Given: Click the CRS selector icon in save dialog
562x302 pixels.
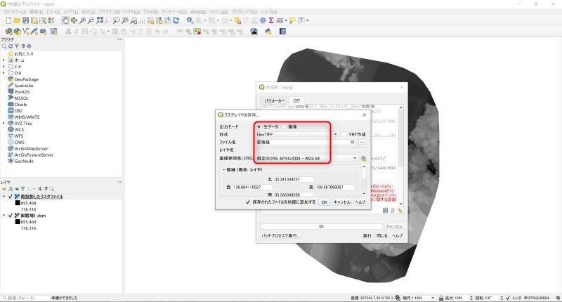Looking at the screenshot, I should coord(363,159).
